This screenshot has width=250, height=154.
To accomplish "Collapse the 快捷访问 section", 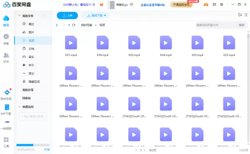I will [x=20, y=107].
